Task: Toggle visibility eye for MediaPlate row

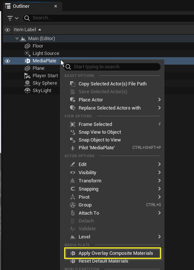Action: 7,61
